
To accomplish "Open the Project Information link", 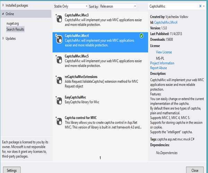I will pos(162,63).
